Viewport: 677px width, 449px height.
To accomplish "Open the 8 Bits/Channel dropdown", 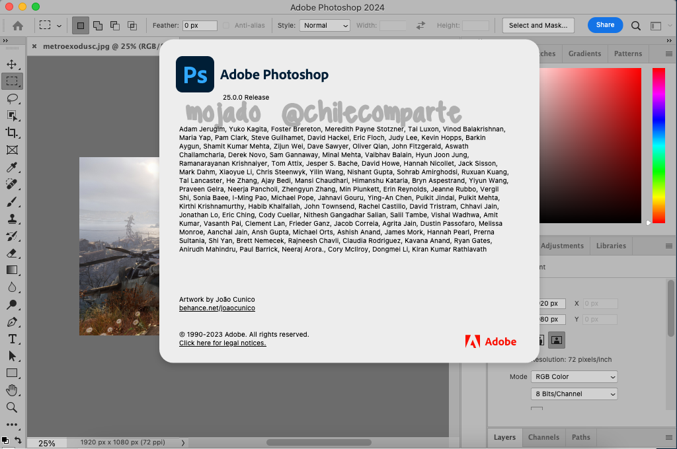I will point(575,394).
